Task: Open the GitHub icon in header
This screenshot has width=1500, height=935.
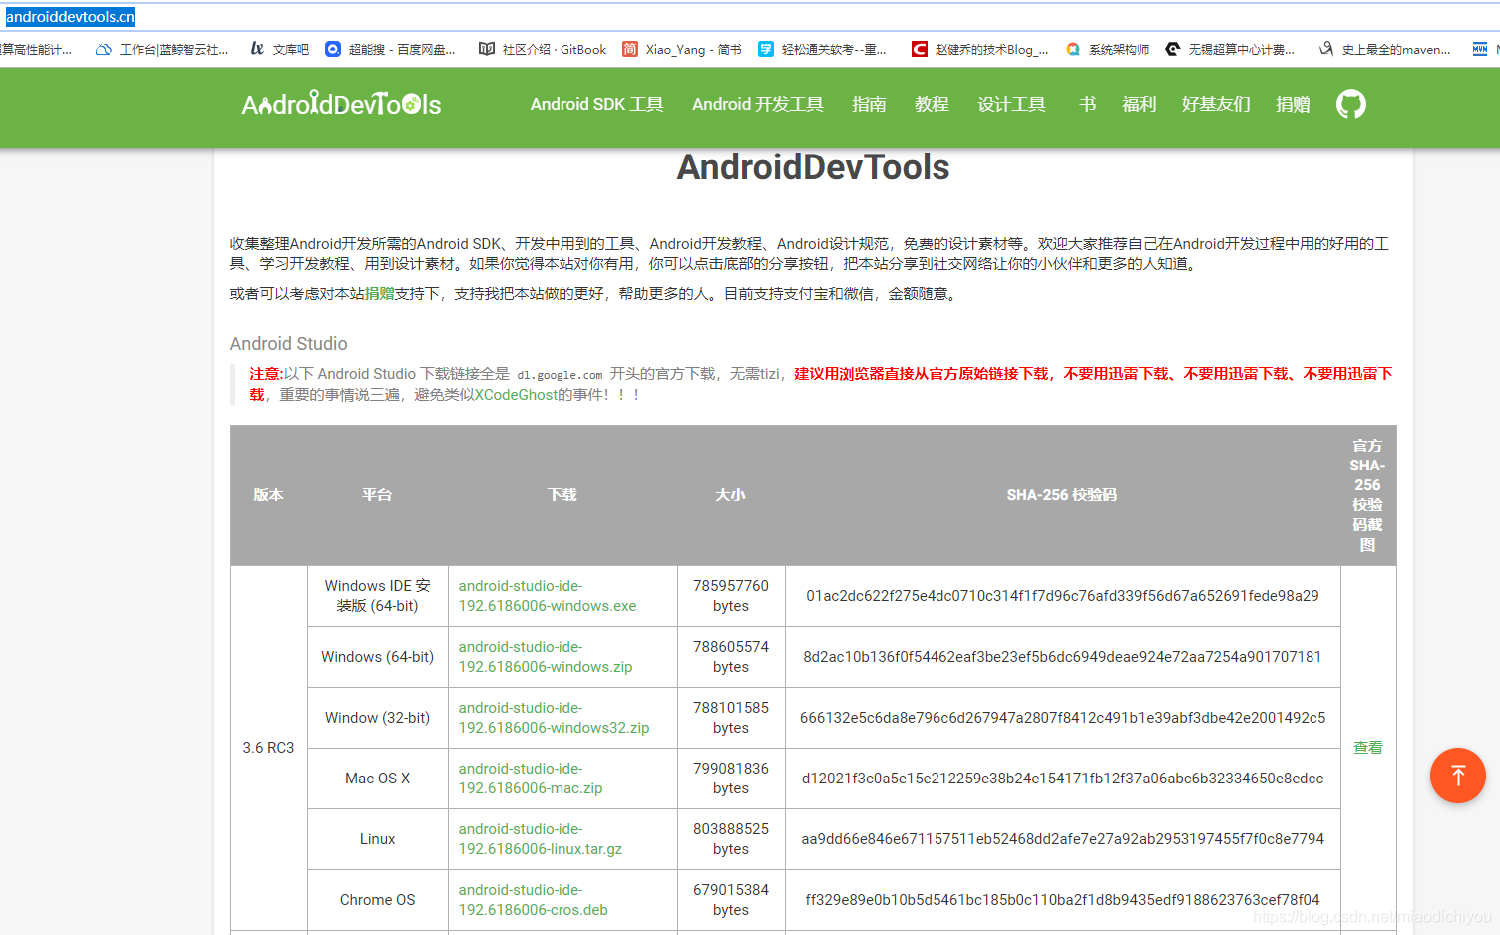Action: 1351,104
